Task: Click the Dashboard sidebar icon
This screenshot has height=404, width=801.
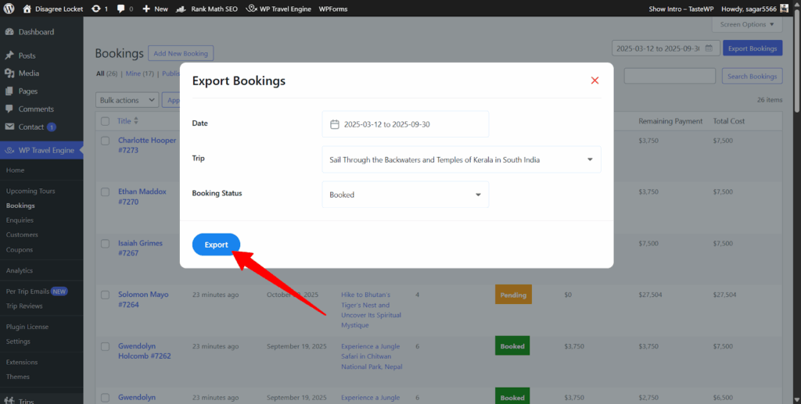Action: (x=9, y=32)
